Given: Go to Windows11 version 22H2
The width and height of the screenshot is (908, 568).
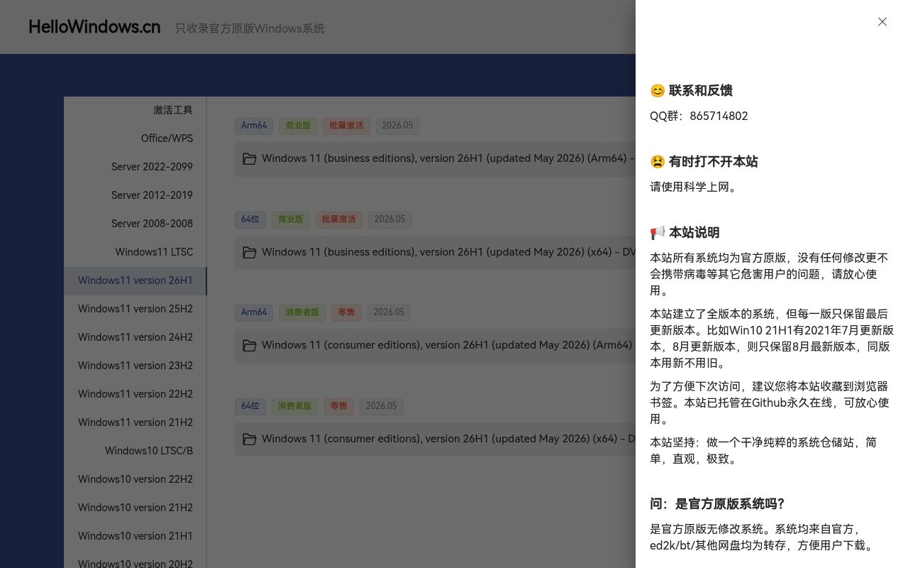Looking at the screenshot, I should 135,394.
